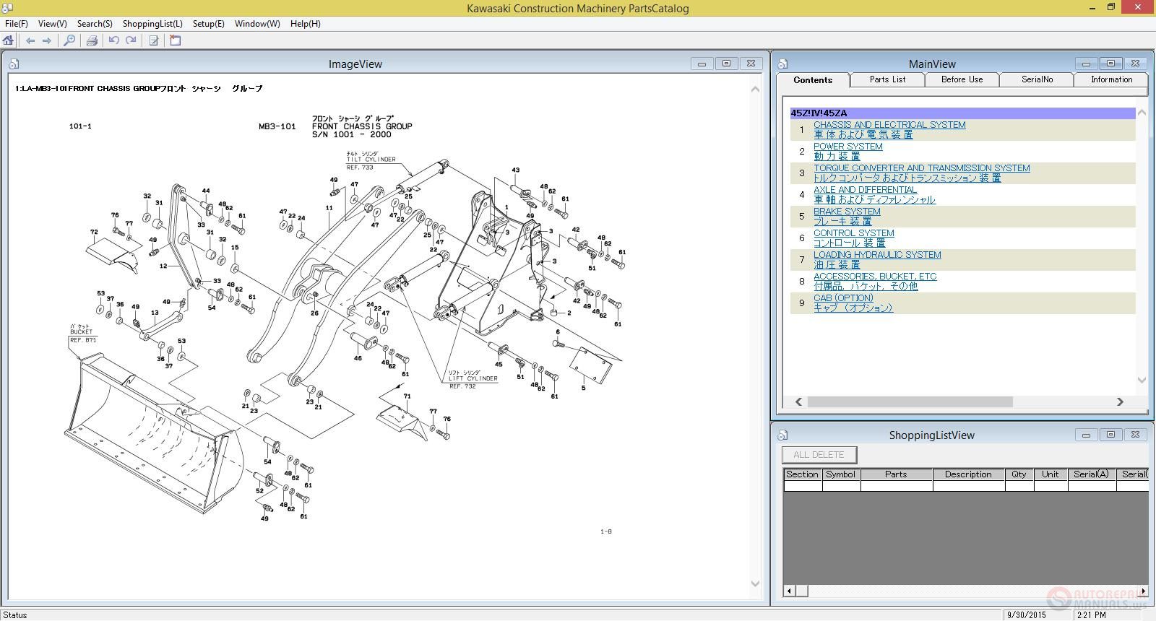Screen dimensions: 1156x621
Task: Click the Qty column header
Action: [x=1019, y=474]
